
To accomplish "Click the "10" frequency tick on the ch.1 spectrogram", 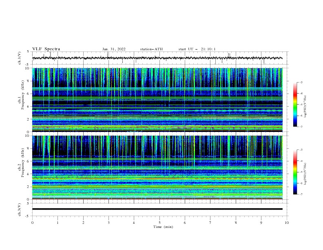I will [x=27, y=68].
